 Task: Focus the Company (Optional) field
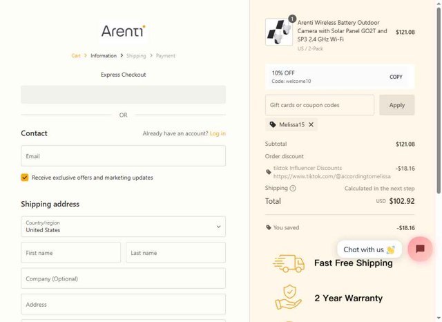[x=123, y=278]
